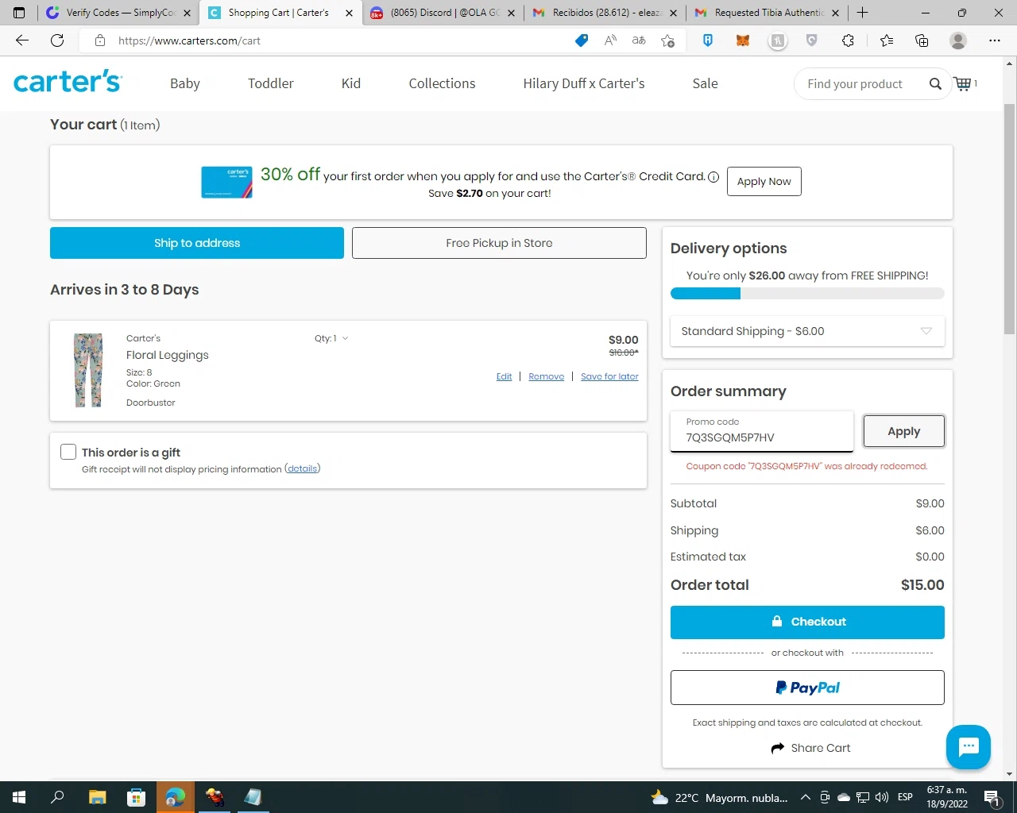
Task: Checkout with PayPal
Action: click(807, 688)
